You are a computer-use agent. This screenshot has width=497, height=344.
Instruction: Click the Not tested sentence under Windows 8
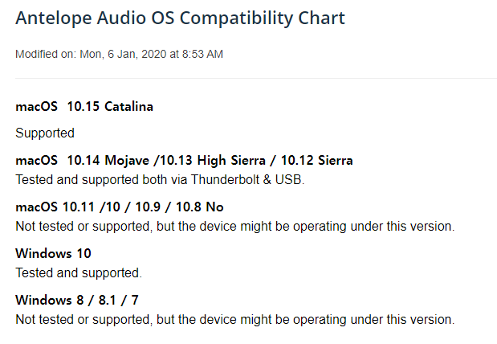[235, 319]
